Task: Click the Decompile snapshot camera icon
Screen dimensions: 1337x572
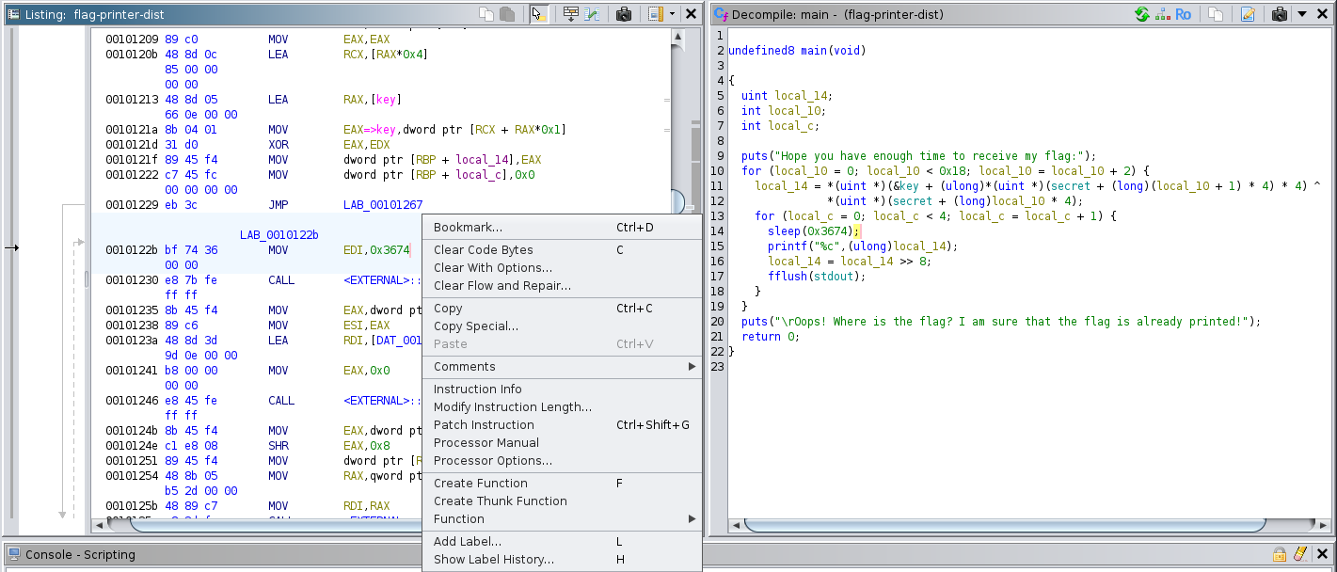Action: (1279, 14)
